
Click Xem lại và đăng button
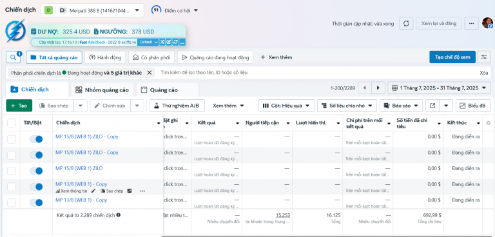coord(439,23)
